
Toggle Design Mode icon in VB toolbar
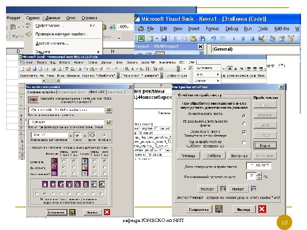pos(261,38)
